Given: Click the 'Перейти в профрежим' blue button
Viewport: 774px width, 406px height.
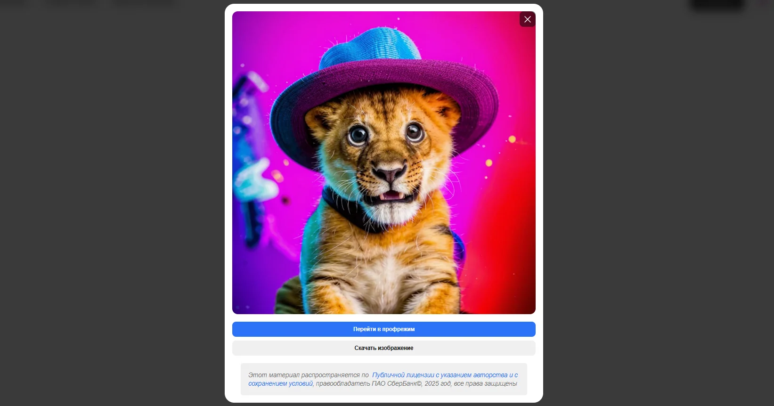Looking at the screenshot, I should 383,329.
